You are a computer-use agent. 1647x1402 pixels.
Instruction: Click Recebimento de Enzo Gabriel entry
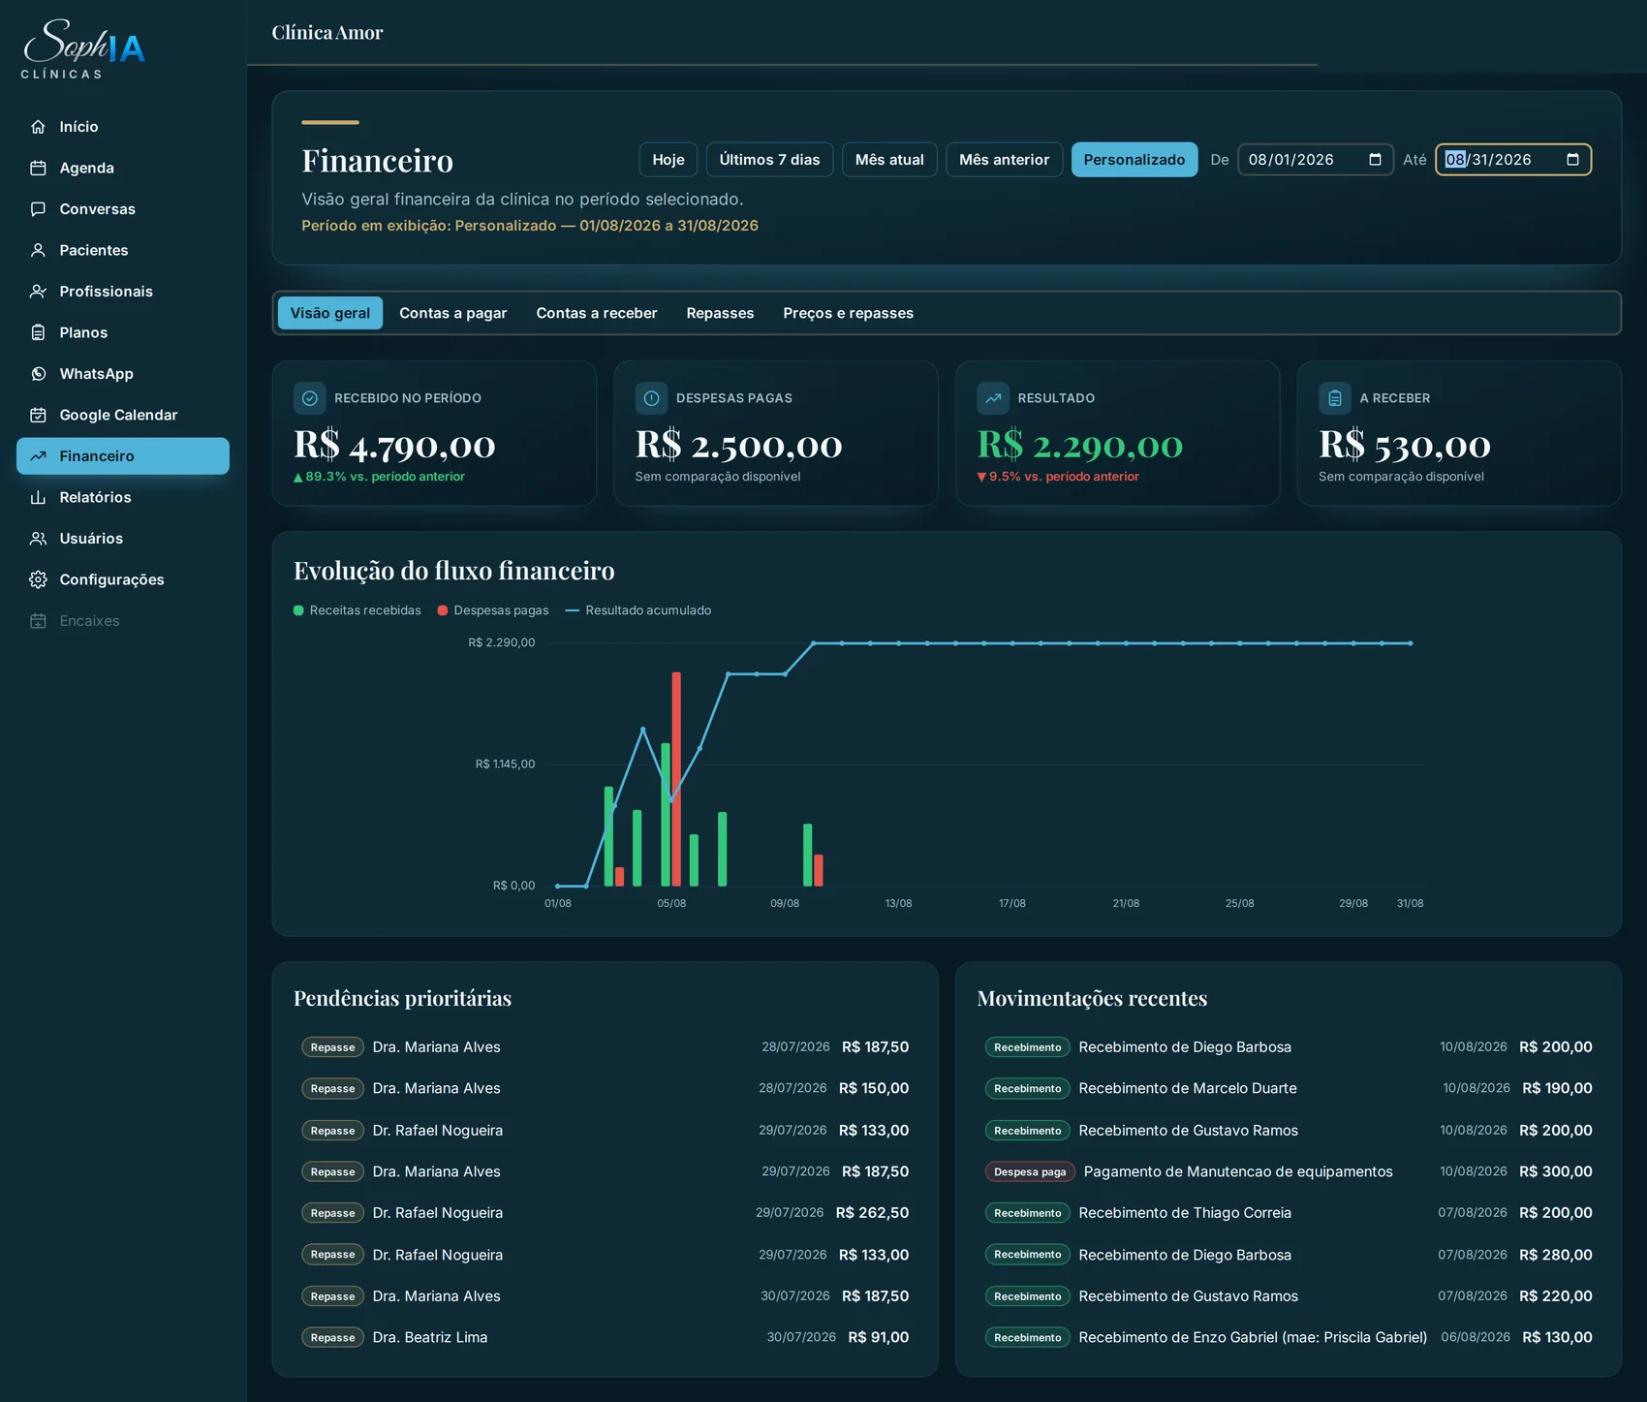1289,1337
